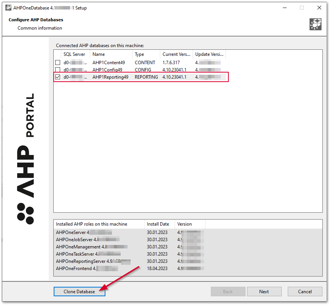
Task: Minimize the setup window
Action: [x=285, y=8]
